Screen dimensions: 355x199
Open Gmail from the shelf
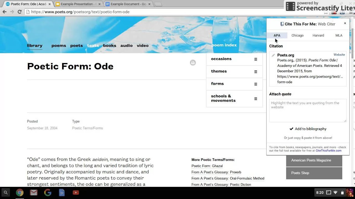pos(34,193)
